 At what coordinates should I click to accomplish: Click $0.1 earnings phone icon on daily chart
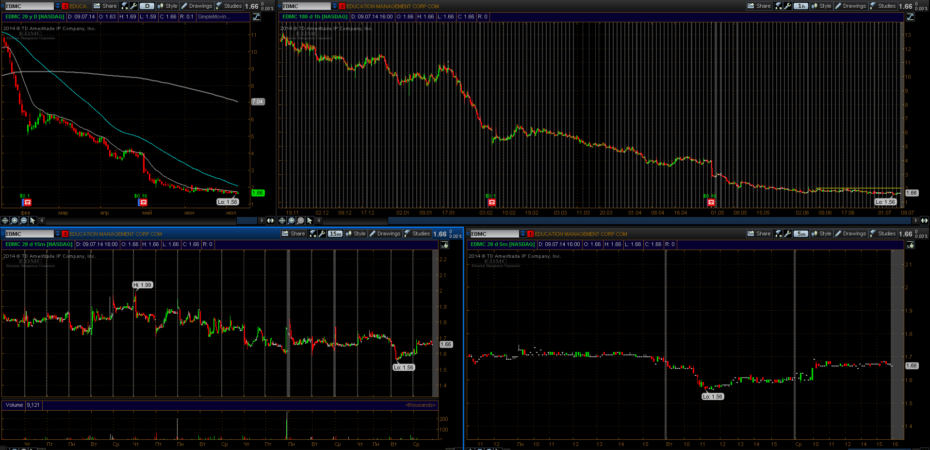[x=27, y=202]
